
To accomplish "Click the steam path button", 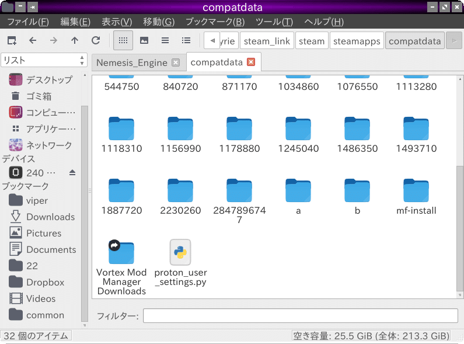I will tap(312, 41).
